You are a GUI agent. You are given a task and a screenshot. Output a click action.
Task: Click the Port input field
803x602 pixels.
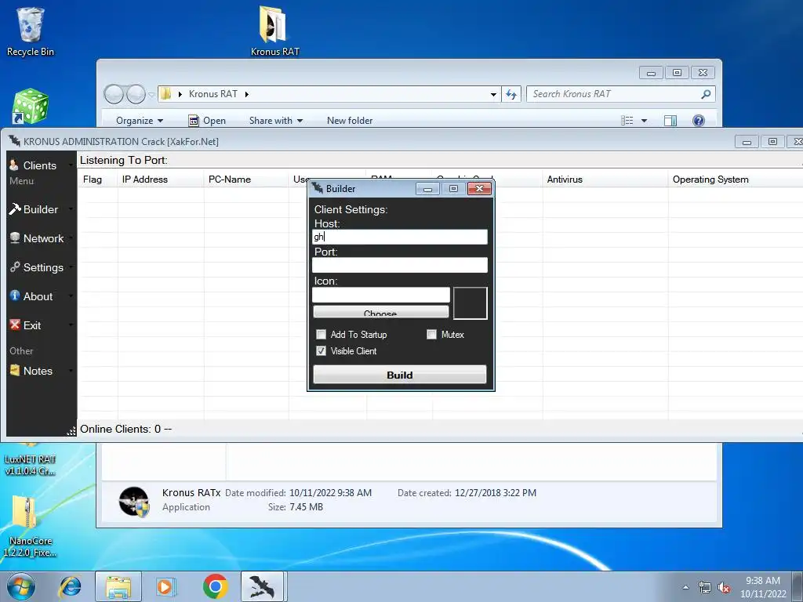(399, 265)
